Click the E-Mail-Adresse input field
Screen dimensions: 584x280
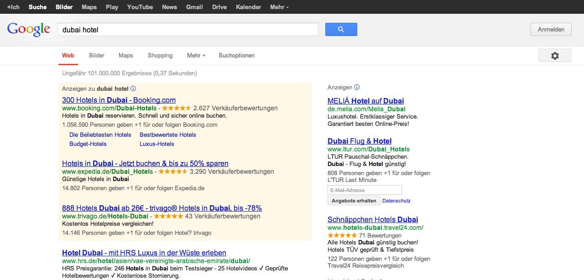tap(365, 190)
